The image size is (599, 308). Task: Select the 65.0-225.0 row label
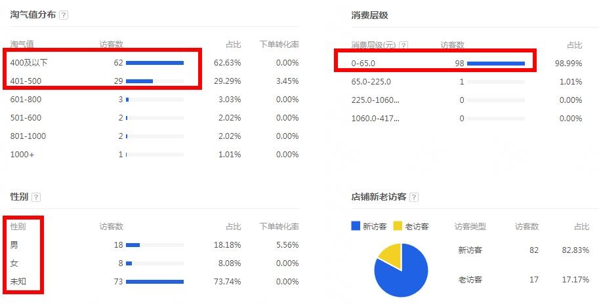(x=371, y=82)
